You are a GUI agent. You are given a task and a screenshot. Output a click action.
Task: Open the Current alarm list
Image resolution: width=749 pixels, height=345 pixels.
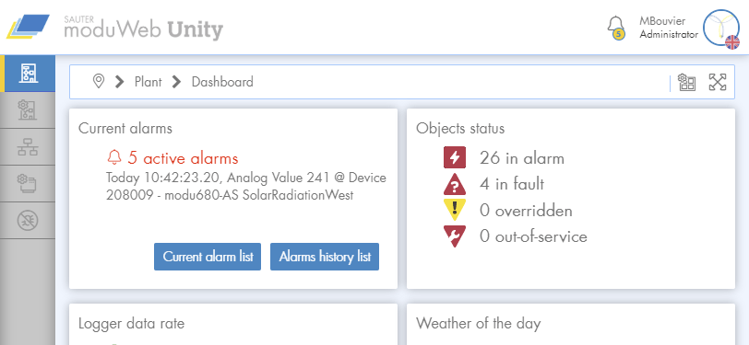coord(208,257)
